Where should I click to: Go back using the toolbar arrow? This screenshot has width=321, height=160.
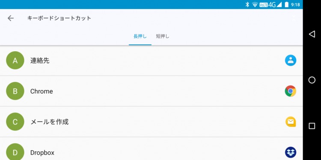coord(11,18)
